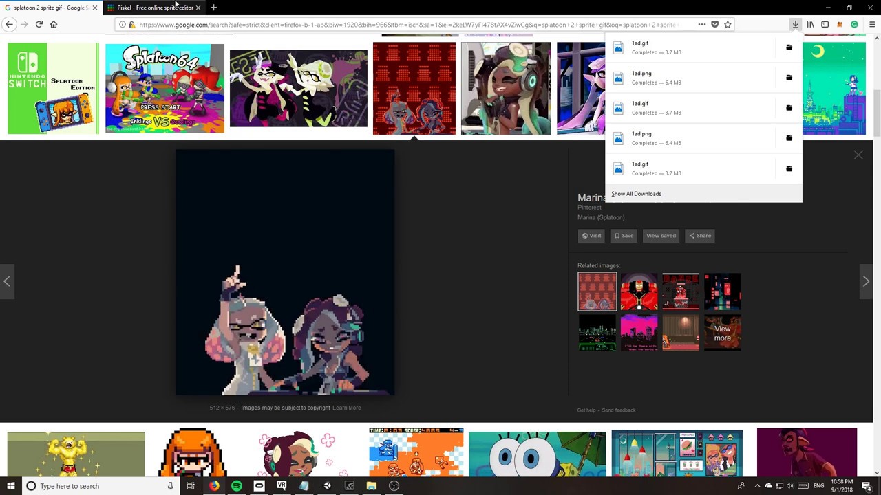Open containing folder for second 1ad.png download
The image size is (881, 495).
789,138
